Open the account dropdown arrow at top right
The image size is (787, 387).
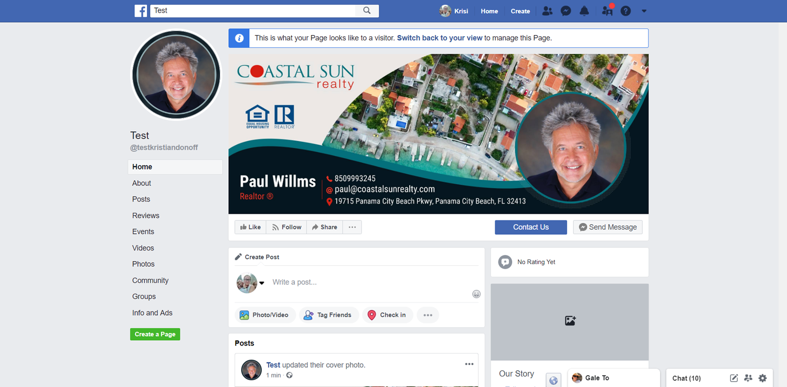(644, 11)
